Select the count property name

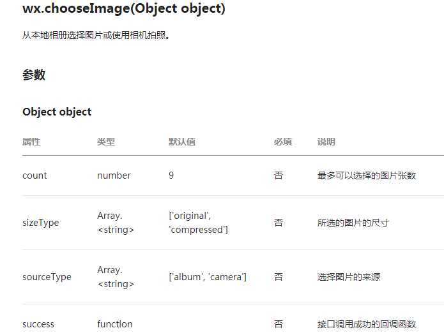[x=34, y=175]
